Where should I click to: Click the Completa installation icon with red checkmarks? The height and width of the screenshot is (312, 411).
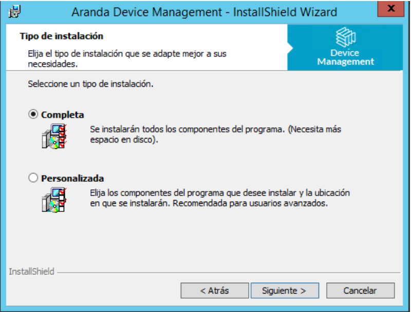coord(54,136)
